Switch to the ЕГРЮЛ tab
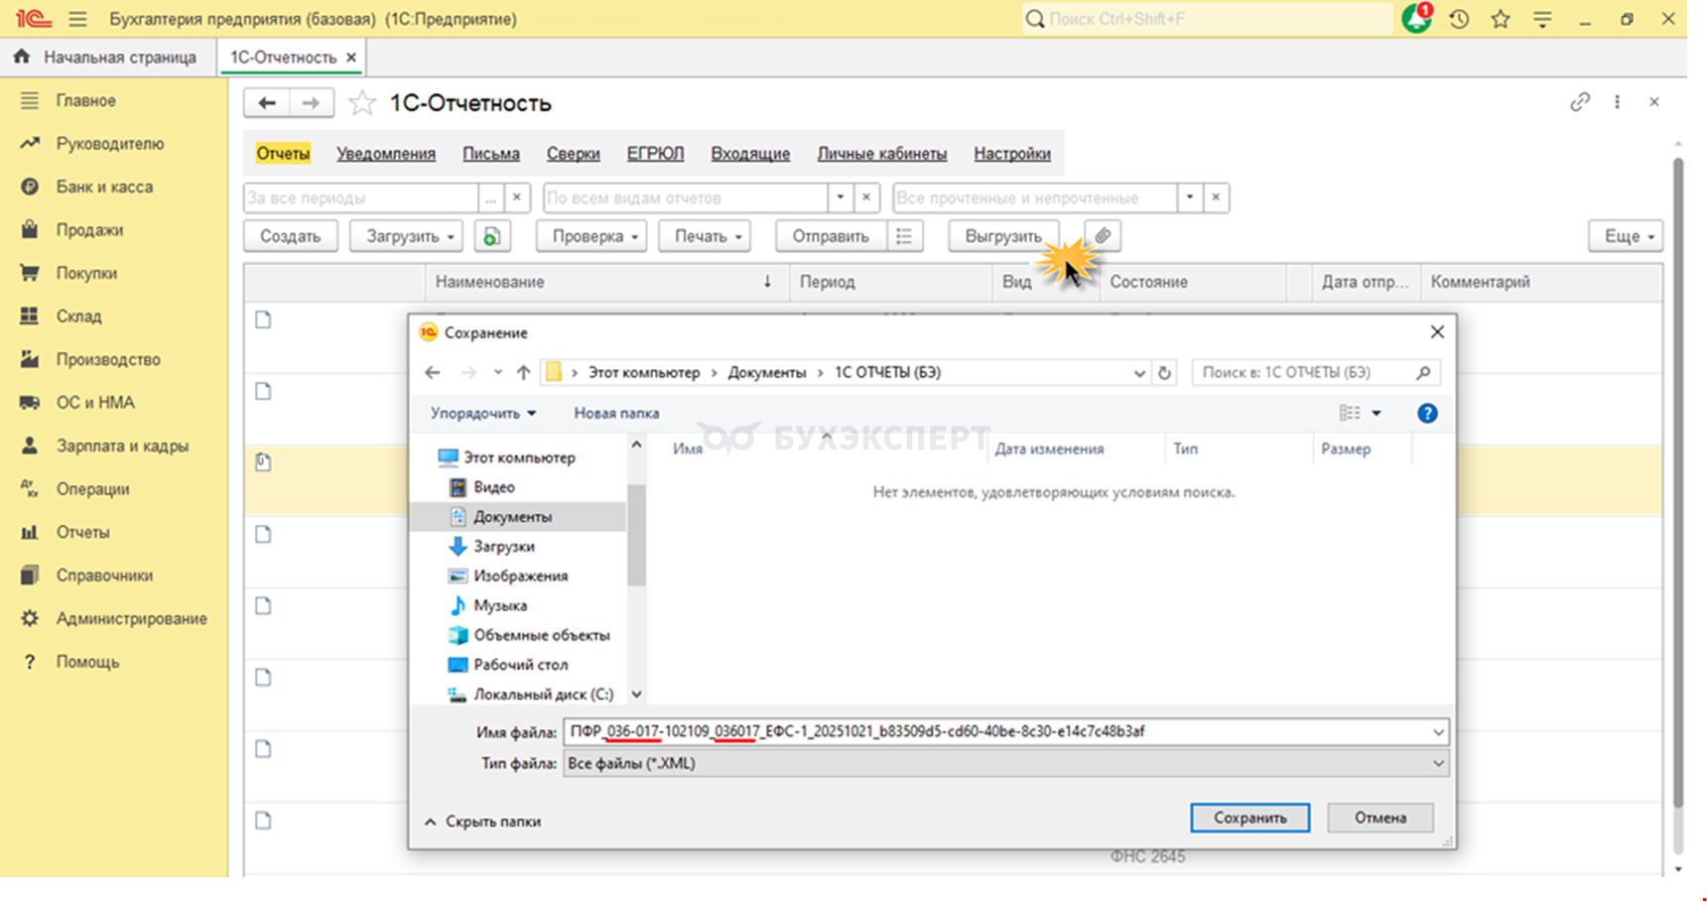Viewport: 1707px width, 902px height. tap(655, 154)
